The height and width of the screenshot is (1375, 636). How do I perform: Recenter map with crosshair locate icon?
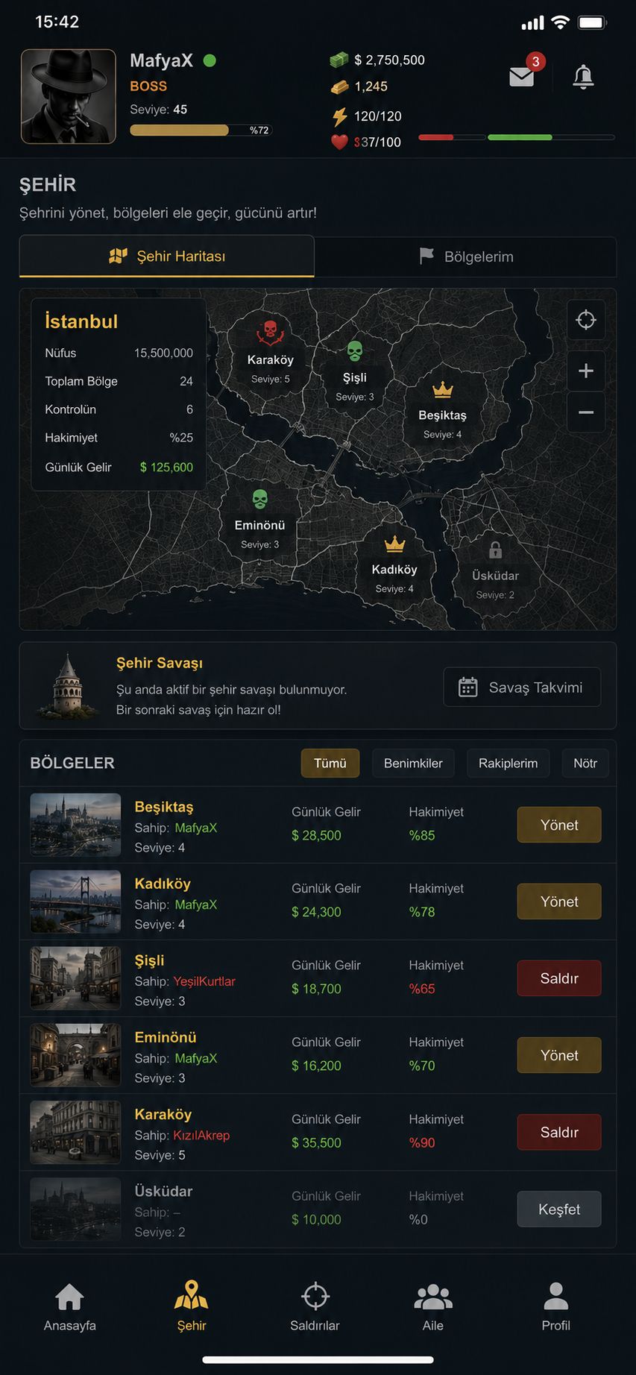(586, 320)
